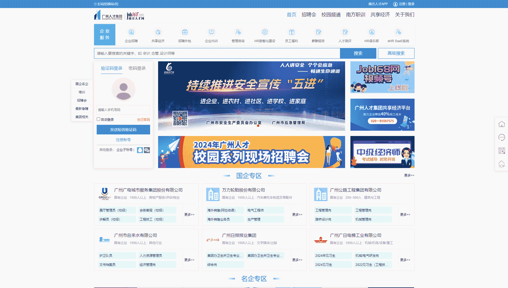Viewport: 508px width, 288px height.
Task: Open the 展厅管理员（校招） job posting
Action: pyautogui.click(x=117, y=210)
